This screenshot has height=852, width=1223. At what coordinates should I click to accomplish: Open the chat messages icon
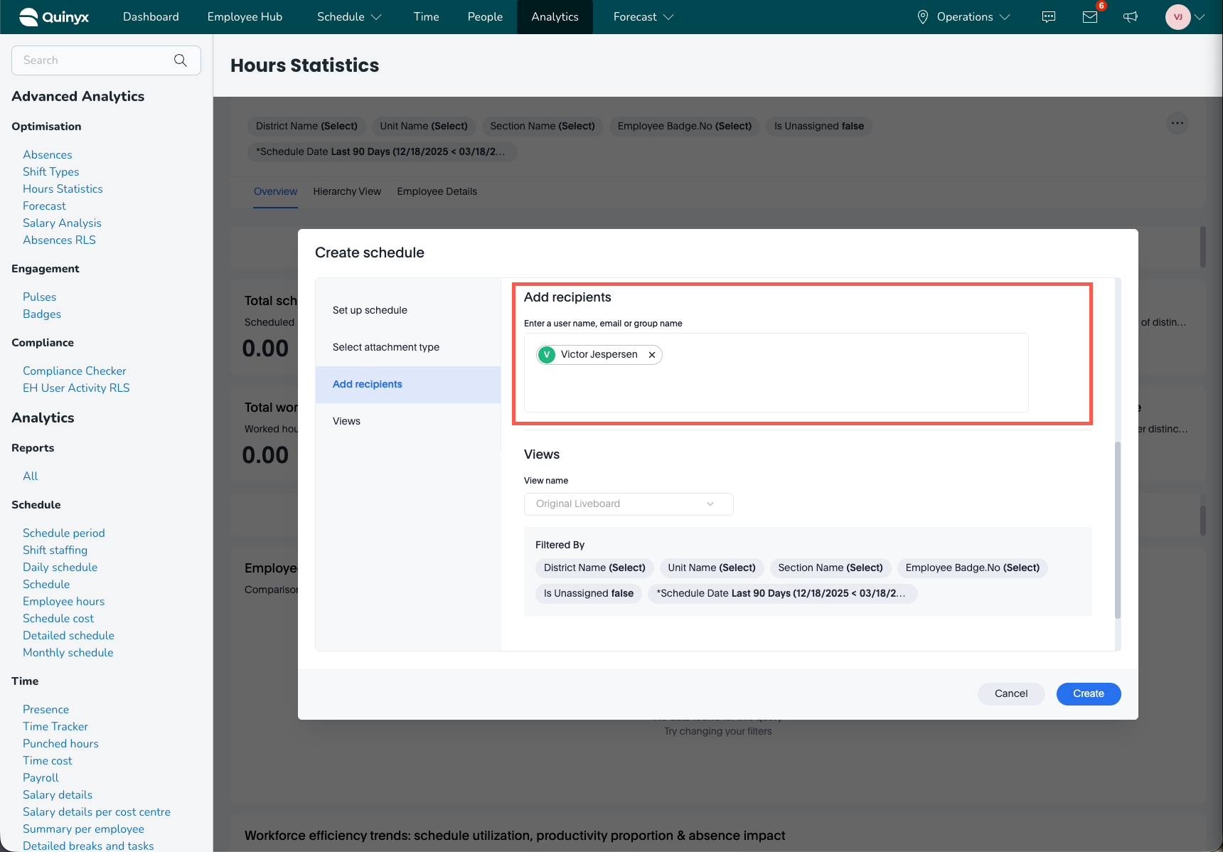pos(1049,17)
